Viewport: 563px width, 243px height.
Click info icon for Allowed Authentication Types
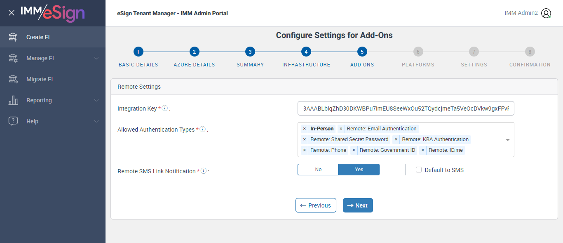202,129
